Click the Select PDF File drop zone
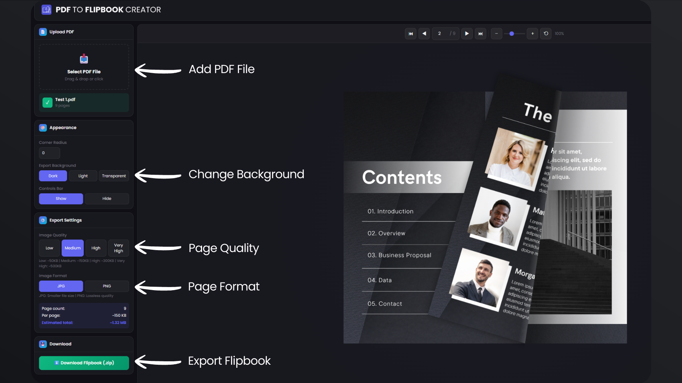The image size is (682, 383). [84, 67]
